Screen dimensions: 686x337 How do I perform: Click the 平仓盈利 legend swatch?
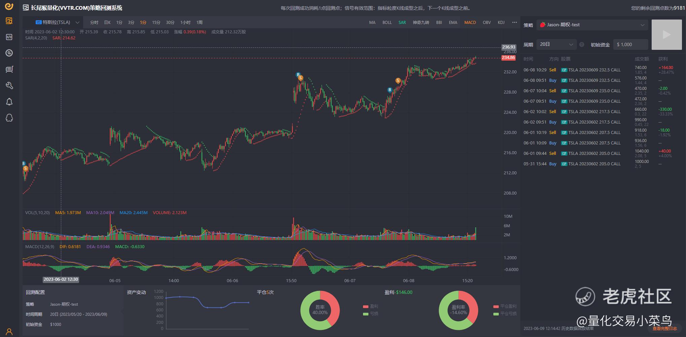(x=496, y=306)
